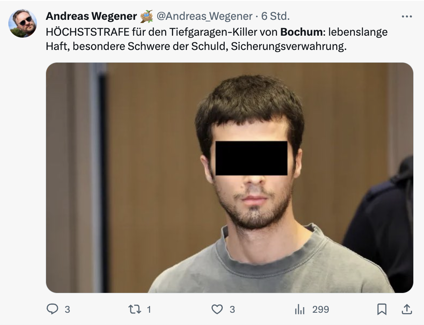Click the retweet arrows icon
The width and height of the screenshot is (424, 325).
click(x=135, y=309)
